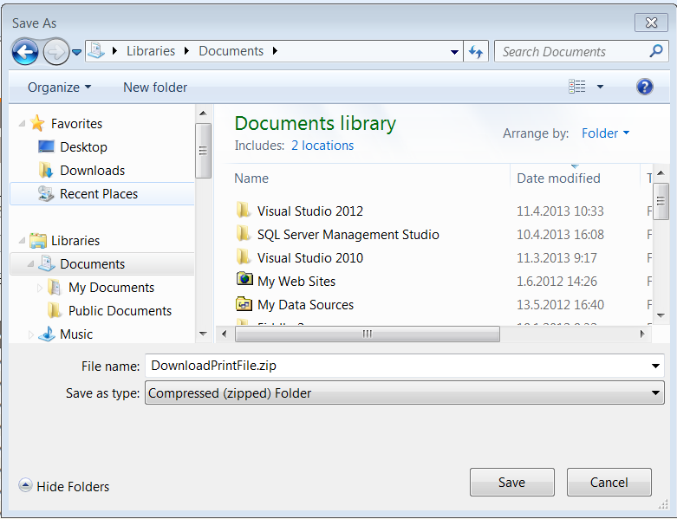Click Documents in the address path
677x519 pixels.
coord(231,51)
